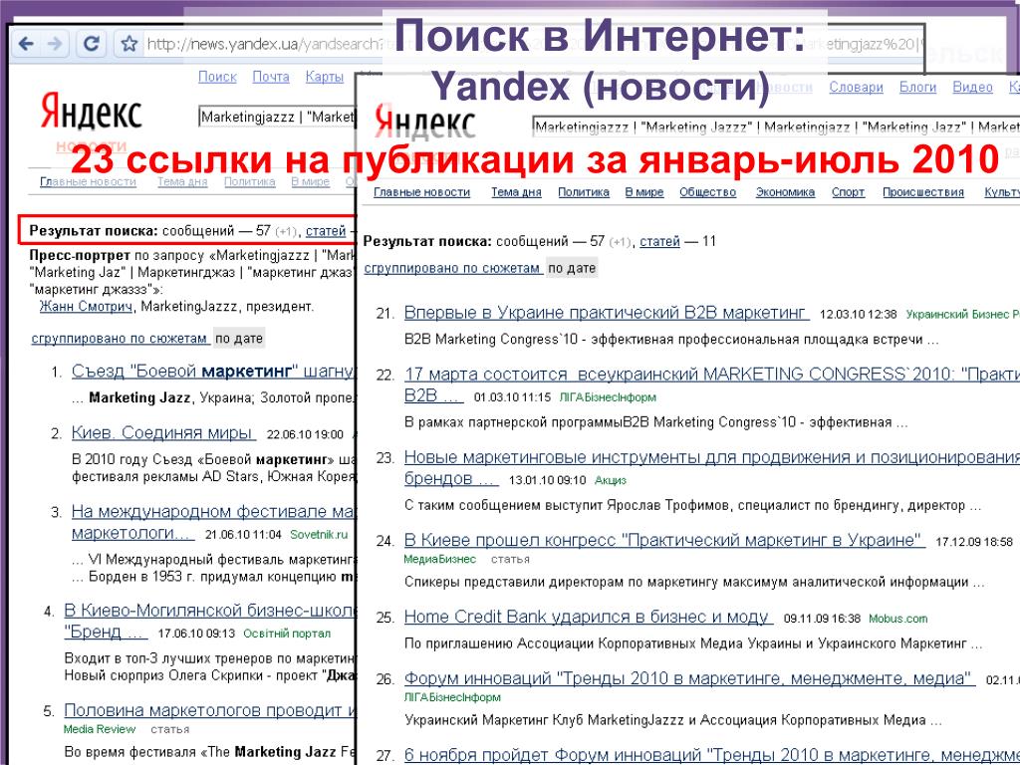This screenshot has width=1020, height=765.
Task: Click the Освітній портал source label
Action: (x=287, y=634)
